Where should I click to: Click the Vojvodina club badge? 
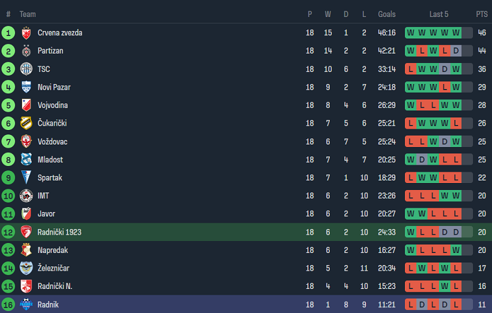coord(26,105)
